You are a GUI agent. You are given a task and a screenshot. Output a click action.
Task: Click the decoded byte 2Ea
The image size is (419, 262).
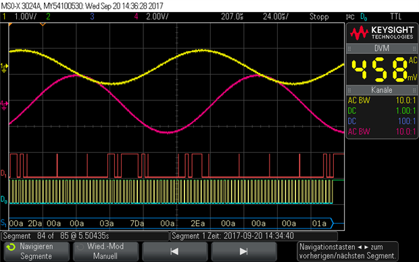click(x=198, y=224)
